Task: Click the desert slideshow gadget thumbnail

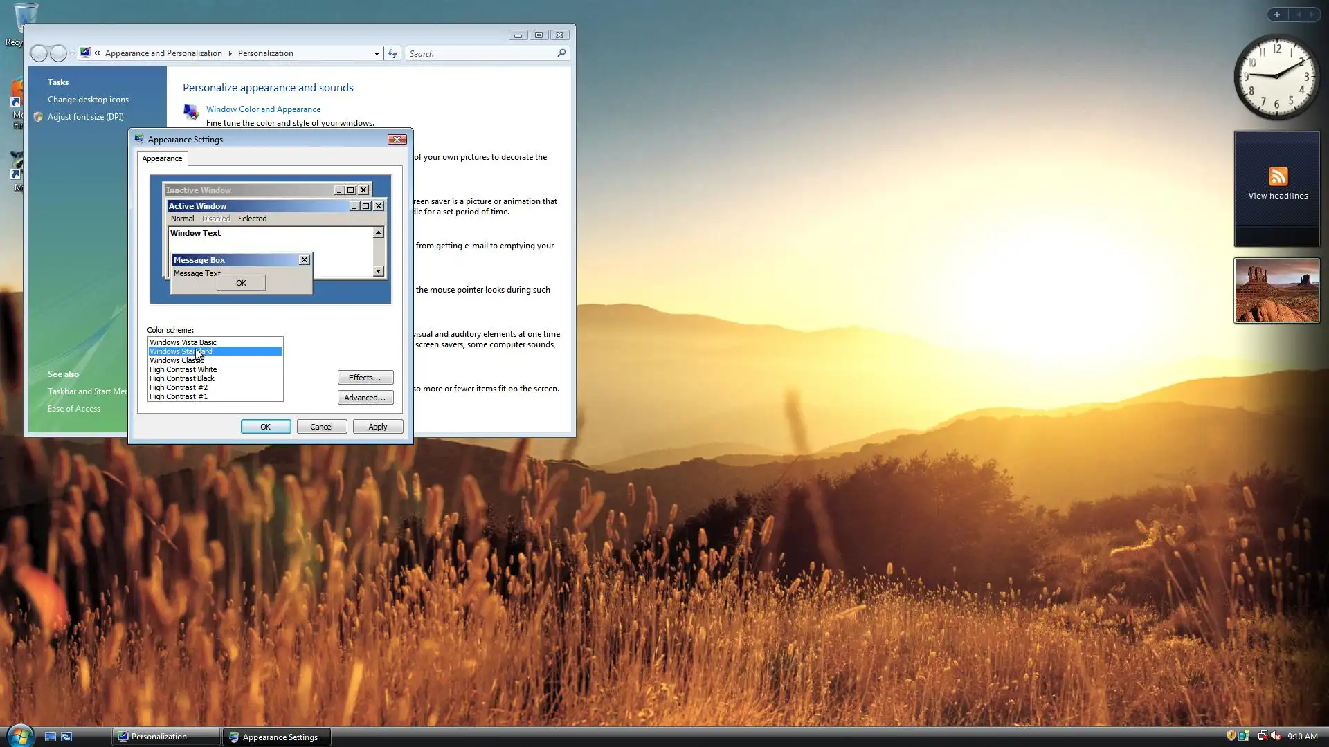Action: coord(1276,290)
